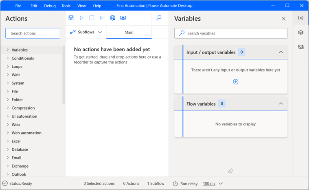Open the Run delay dropdown arrow
Viewport: 309px width, 190px height.
(x=221, y=184)
